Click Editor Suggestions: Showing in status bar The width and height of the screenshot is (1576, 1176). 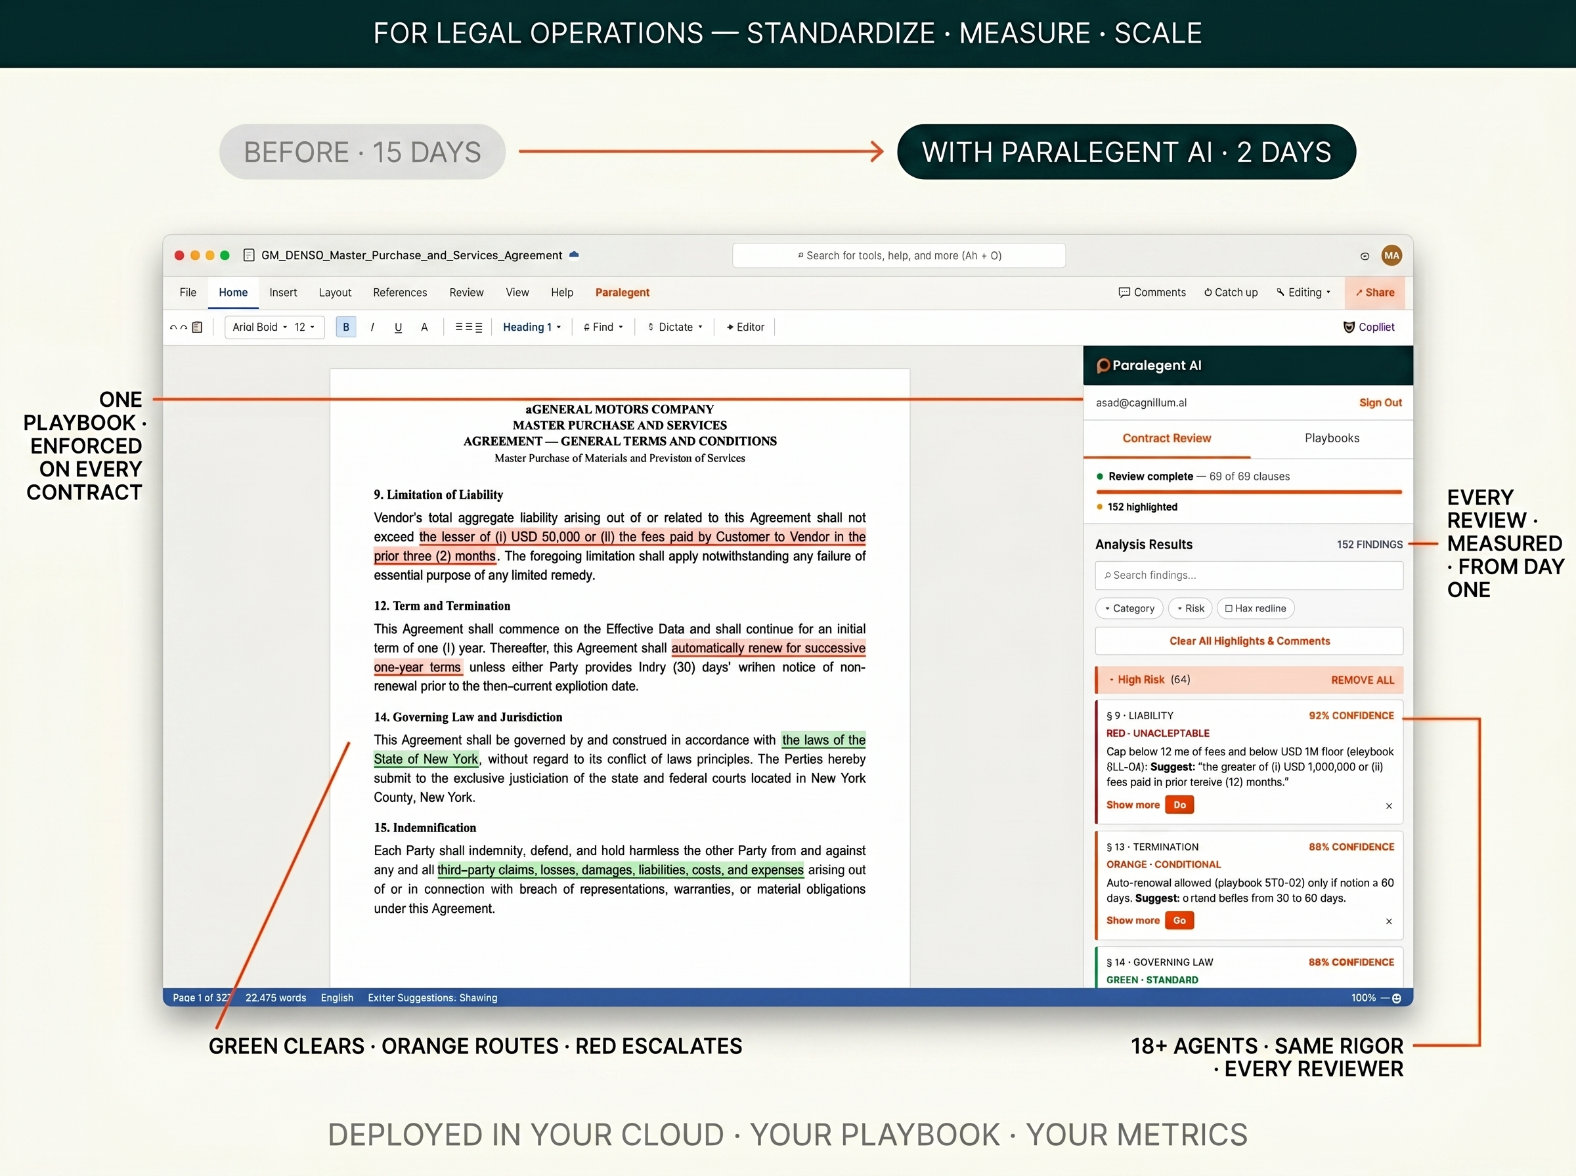coord(432,998)
